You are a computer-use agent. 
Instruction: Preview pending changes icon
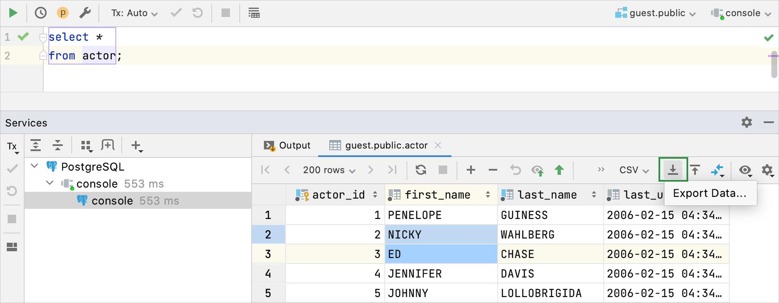click(x=538, y=170)
